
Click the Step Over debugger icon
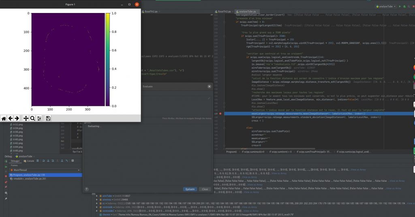pos(43,161)
